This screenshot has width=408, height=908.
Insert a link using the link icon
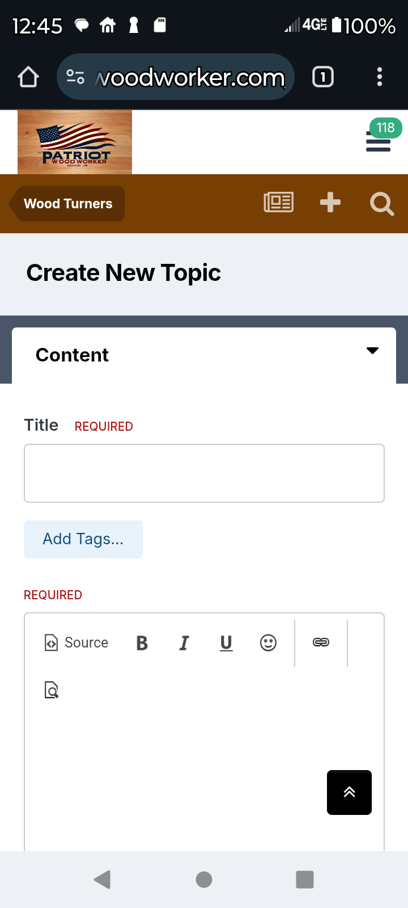tap(321, 642)
